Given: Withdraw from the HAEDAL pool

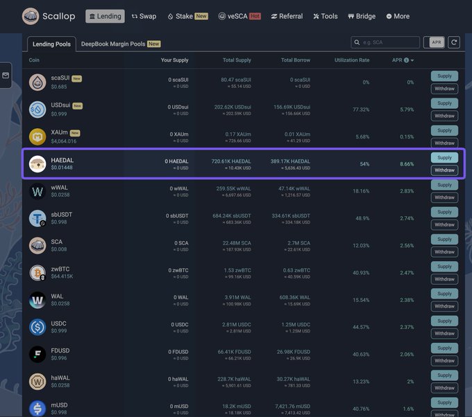Looking at the screenshot, I should [444, 170].
